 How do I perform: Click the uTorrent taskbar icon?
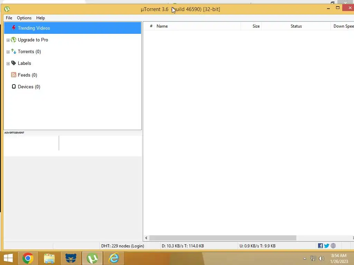tap(92, 258)
